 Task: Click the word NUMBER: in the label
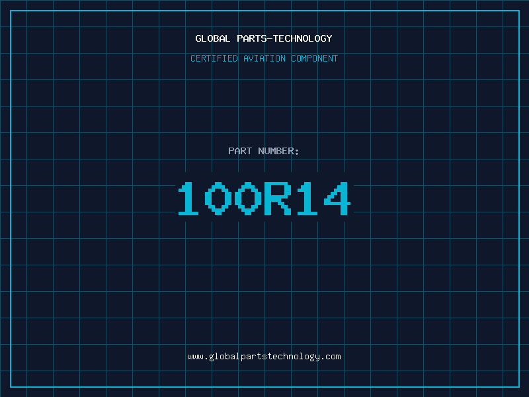pos(278,151)
